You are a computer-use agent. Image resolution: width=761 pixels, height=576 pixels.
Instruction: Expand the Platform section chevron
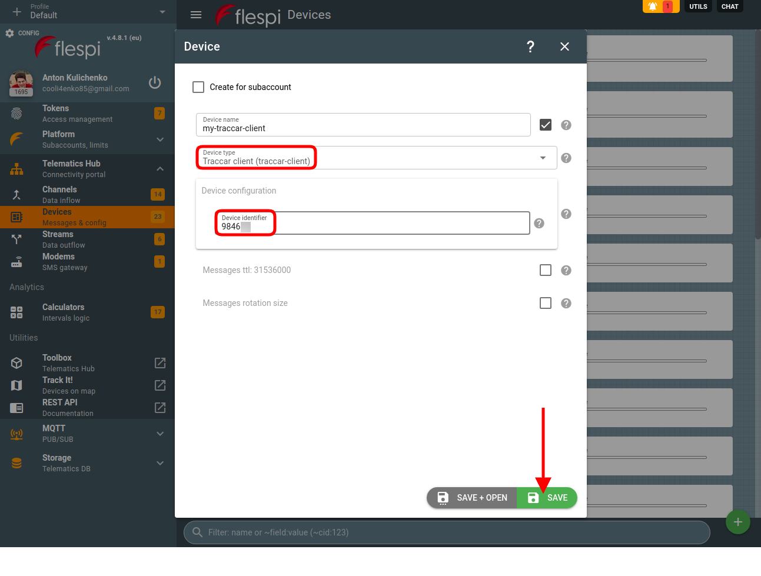click(x=160, y=139)
